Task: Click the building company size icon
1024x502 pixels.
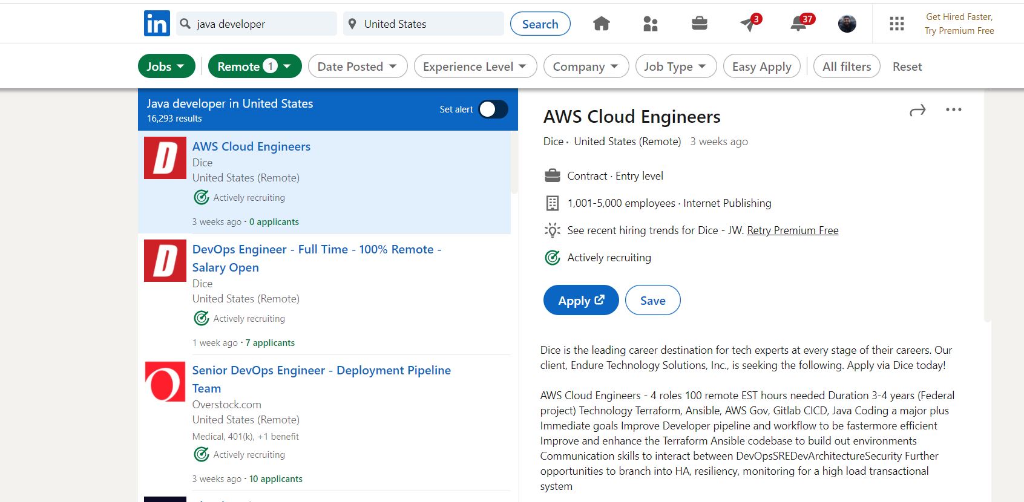Action: pos(552,203)
